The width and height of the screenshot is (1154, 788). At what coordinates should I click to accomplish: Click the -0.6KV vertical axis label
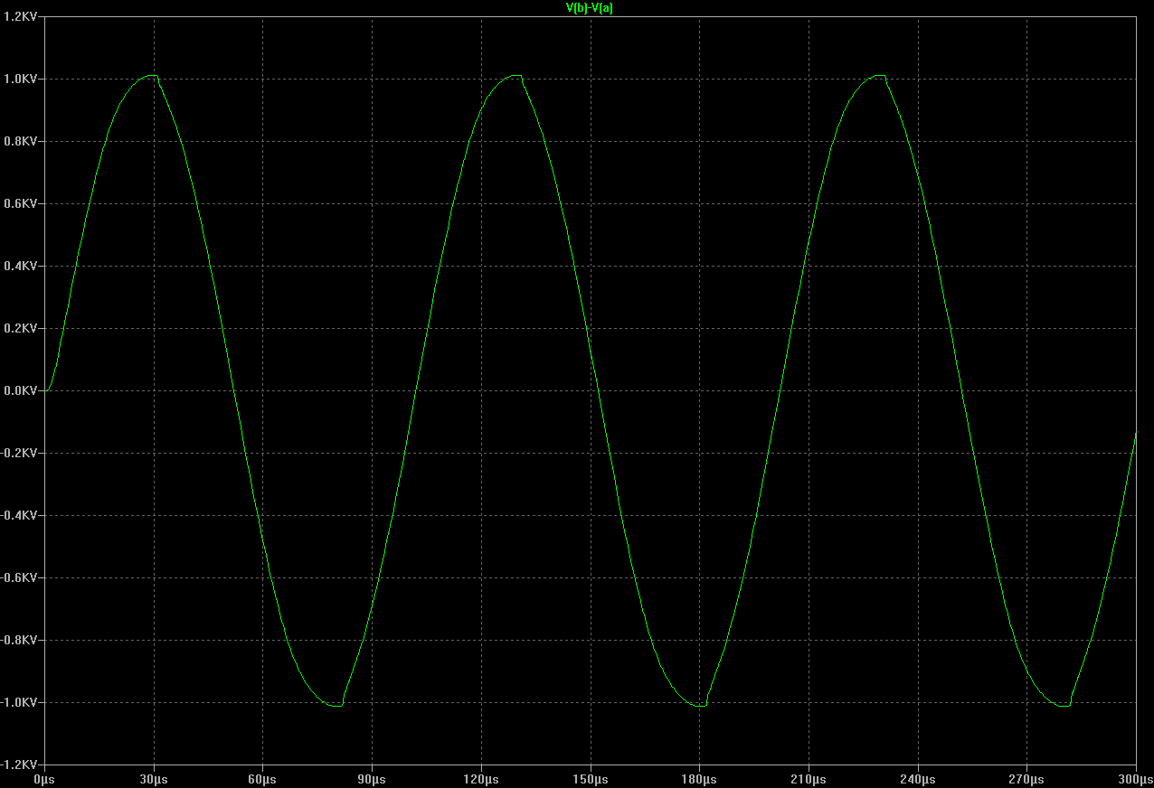point(20,577)
